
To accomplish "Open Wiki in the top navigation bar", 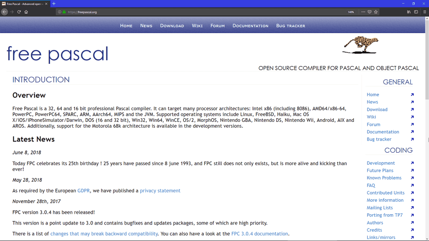I will [197, 26].
